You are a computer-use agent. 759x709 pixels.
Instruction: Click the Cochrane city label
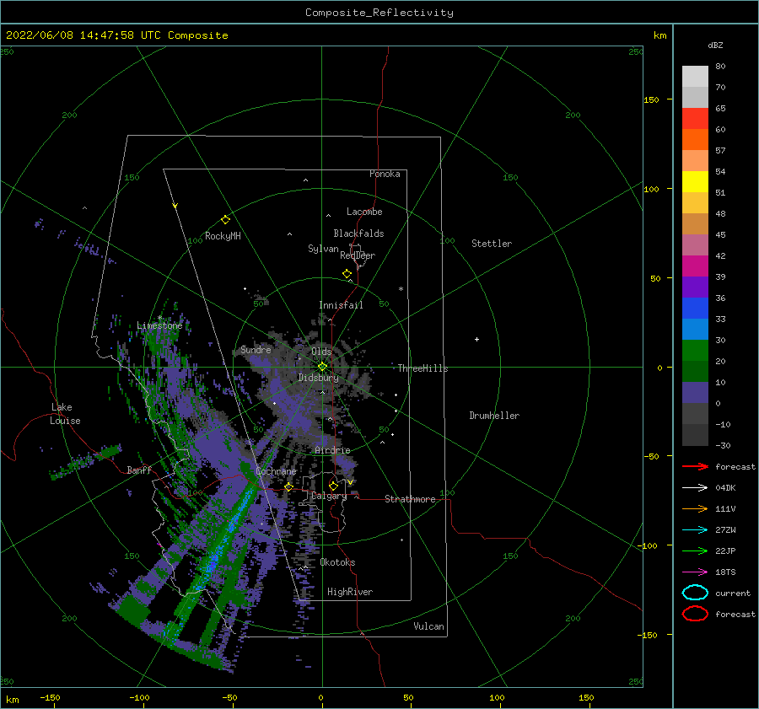click(x=276, y=471)
